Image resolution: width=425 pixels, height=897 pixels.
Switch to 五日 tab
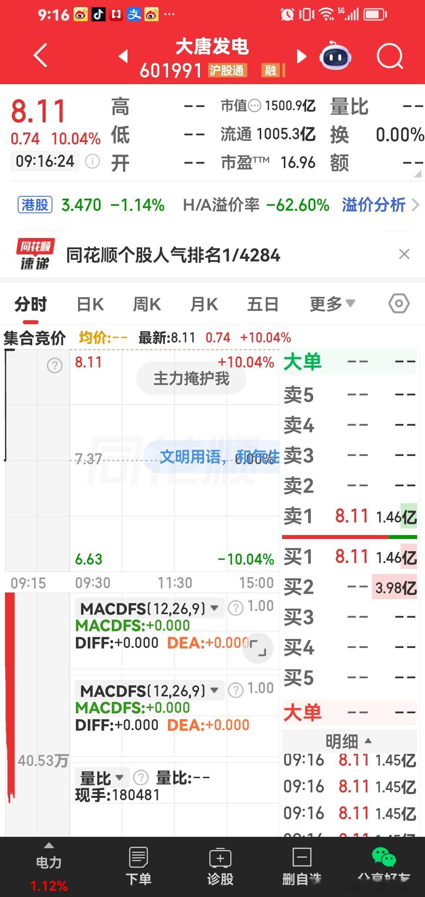tap(263, 304)
